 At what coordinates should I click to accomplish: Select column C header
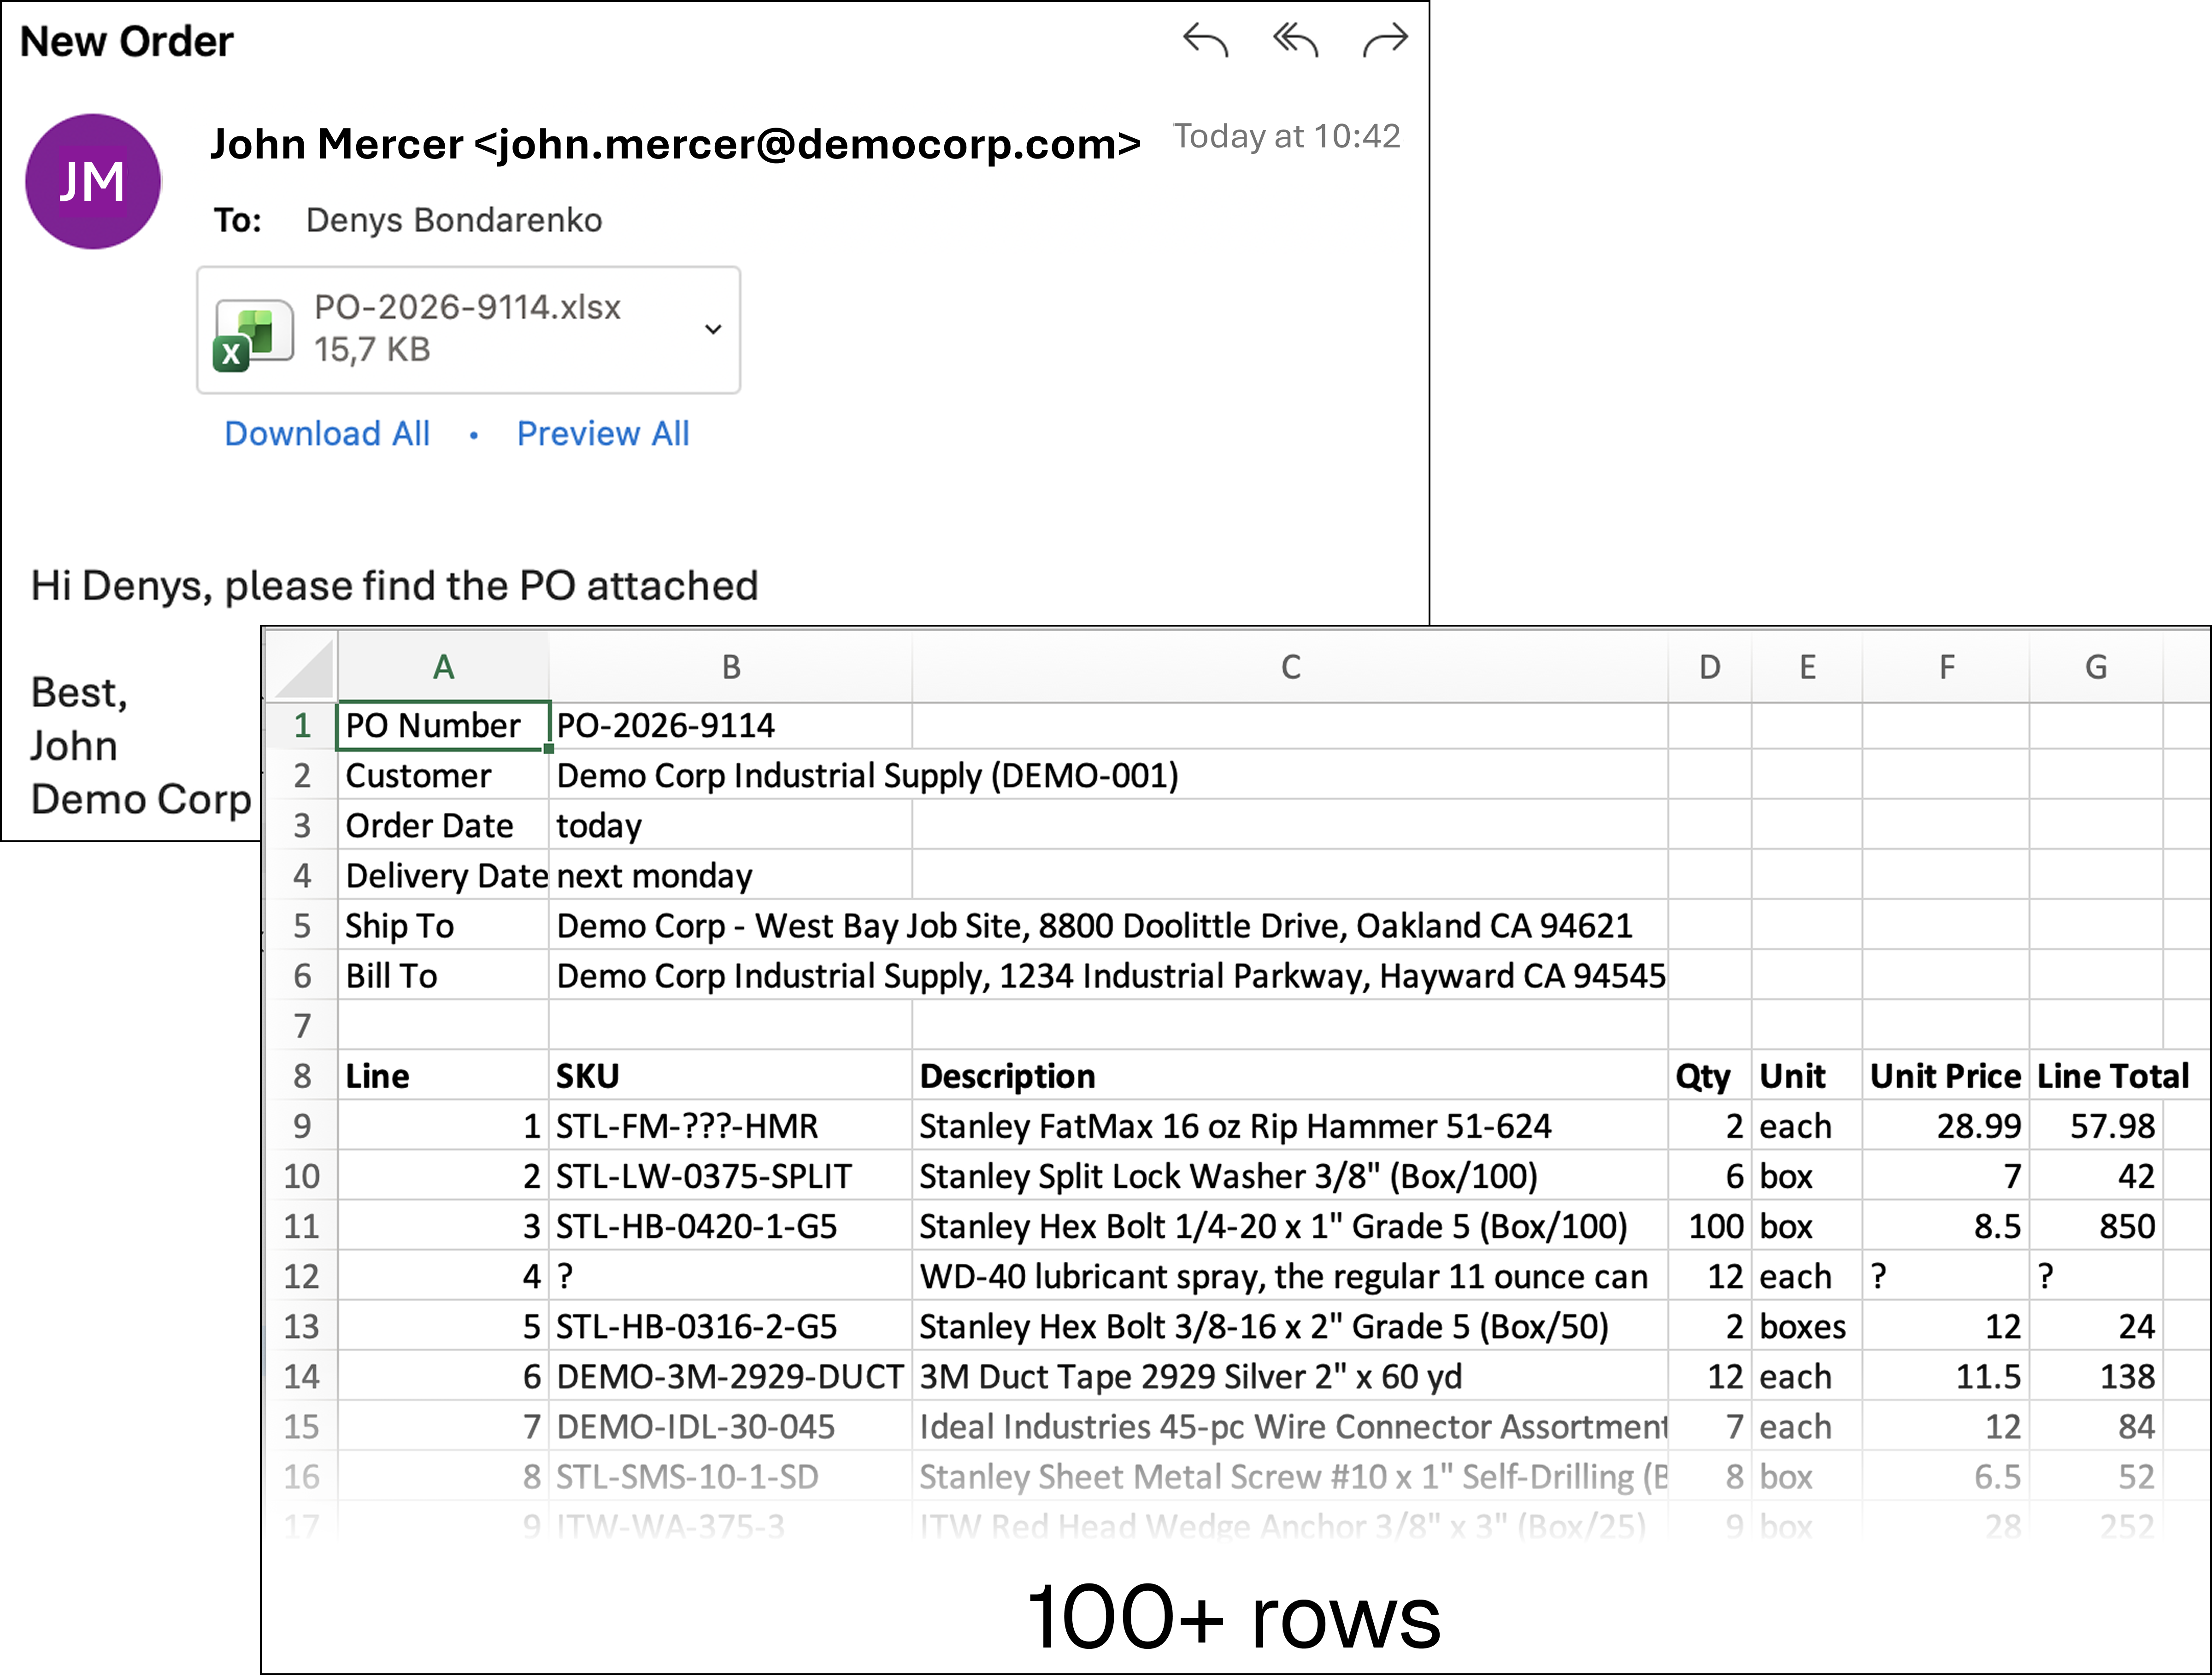pyautogui.click(x=1290, y=667)
